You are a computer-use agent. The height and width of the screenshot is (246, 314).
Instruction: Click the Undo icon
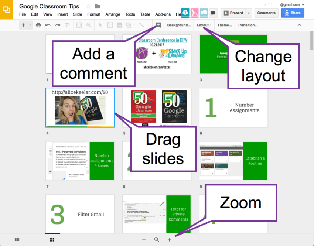[48, 25]
